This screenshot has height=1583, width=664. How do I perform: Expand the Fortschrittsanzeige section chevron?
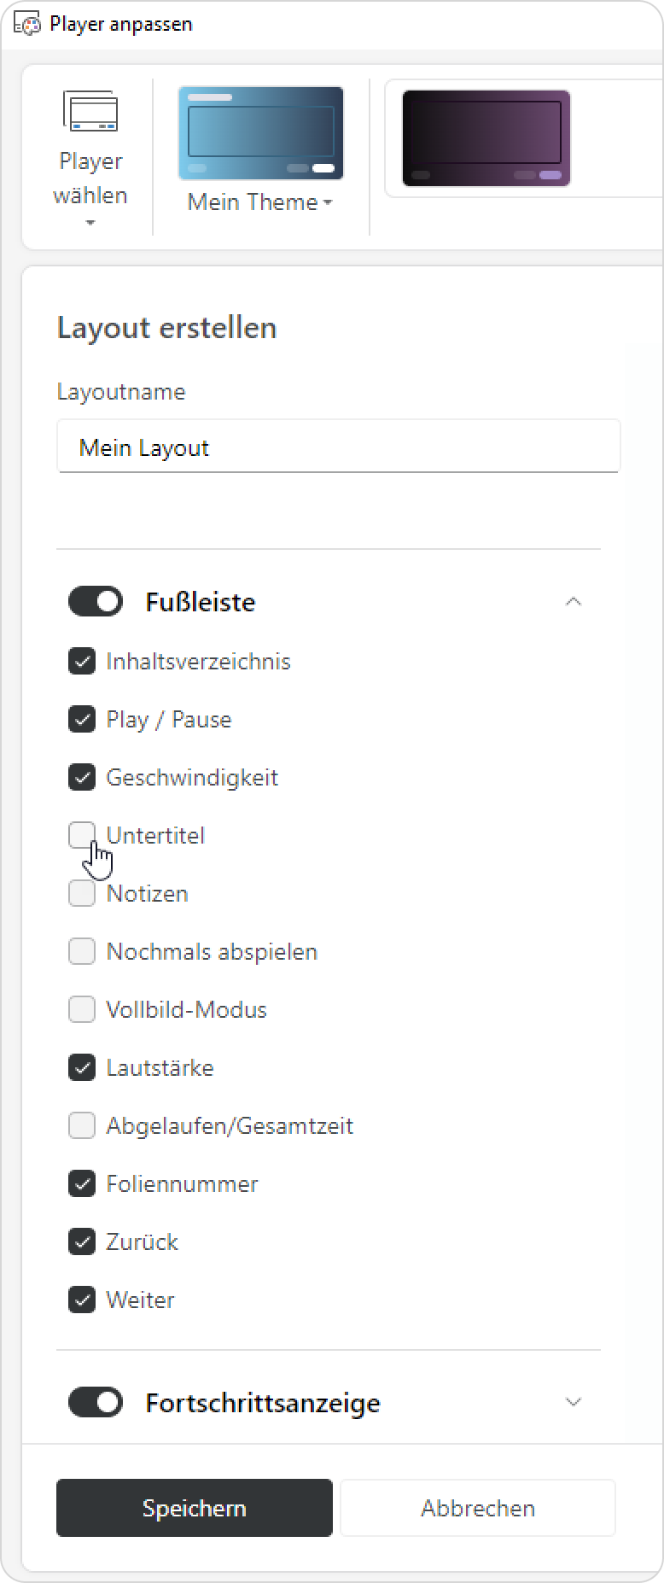pyautogui.click(x=574, y=1402)
